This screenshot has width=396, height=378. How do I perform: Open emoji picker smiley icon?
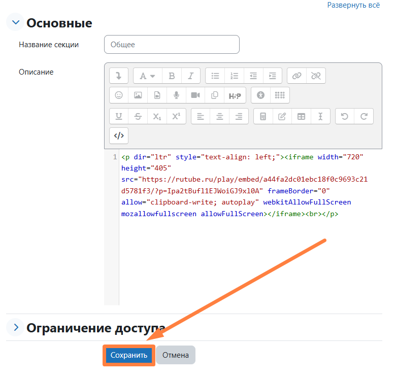[119, 95]
